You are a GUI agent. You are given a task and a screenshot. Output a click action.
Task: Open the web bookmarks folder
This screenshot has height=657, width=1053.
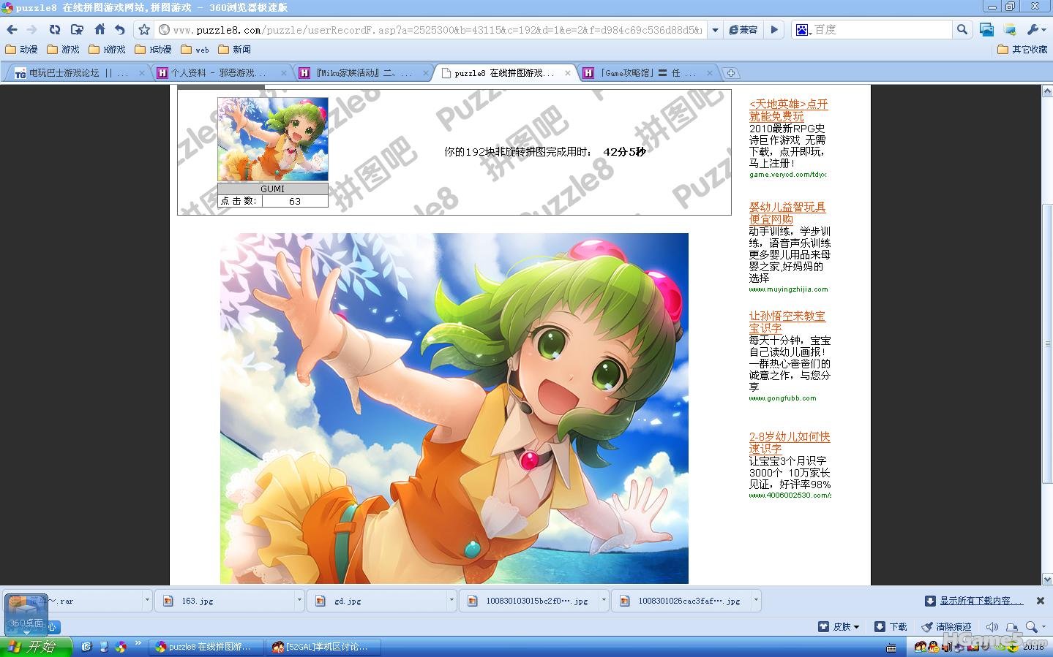pos(195,50)
